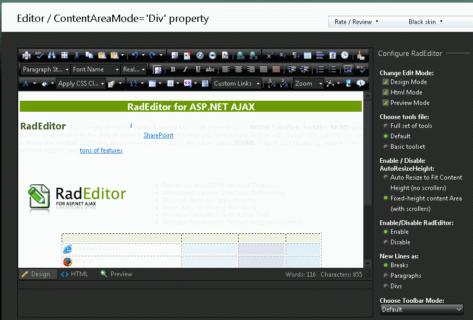Click the Print icon in editor toolbar

[x=27, y=55]
